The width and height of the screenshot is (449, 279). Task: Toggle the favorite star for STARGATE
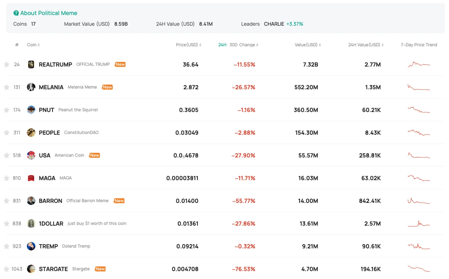point(6,269)
